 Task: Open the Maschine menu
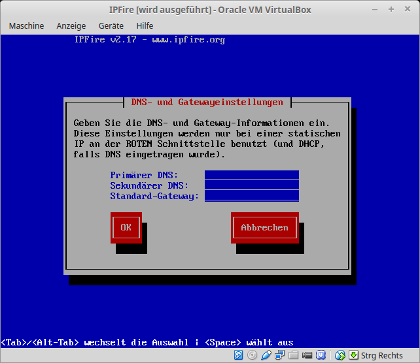pyautogui.click(x=26, y=25)
